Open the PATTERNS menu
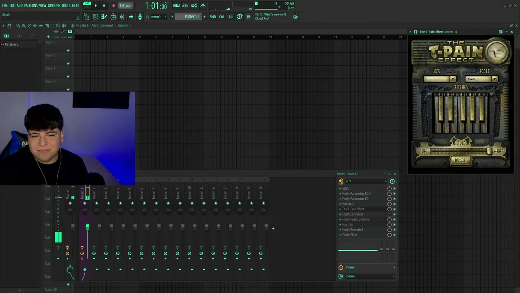 click(x=31, y=5)
